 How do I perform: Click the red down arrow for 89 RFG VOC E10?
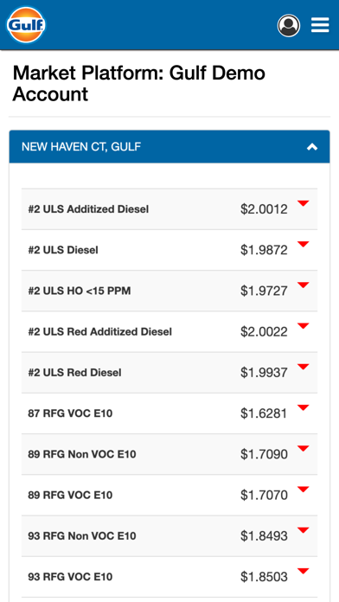point(304,490)
